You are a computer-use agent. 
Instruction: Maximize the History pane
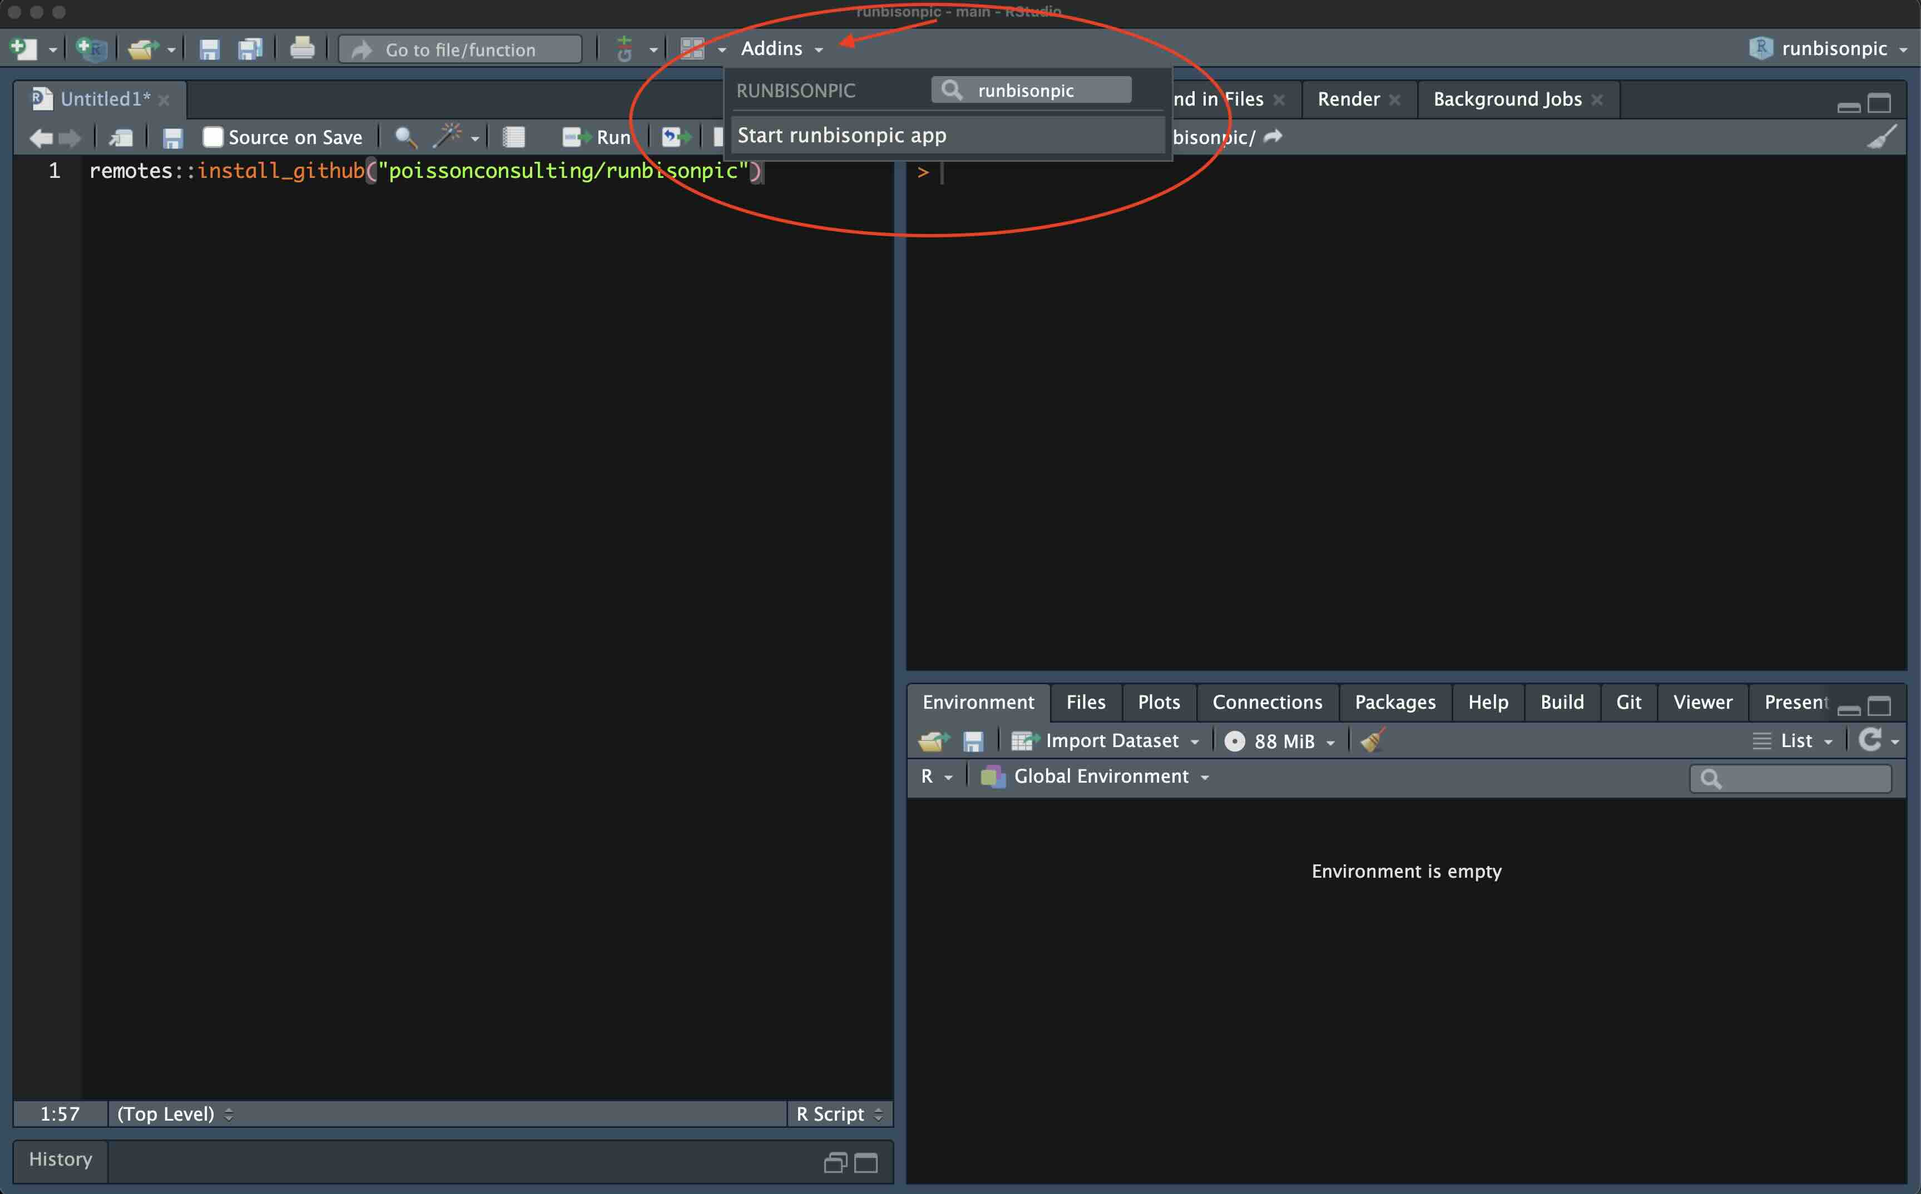point(866,1162)
